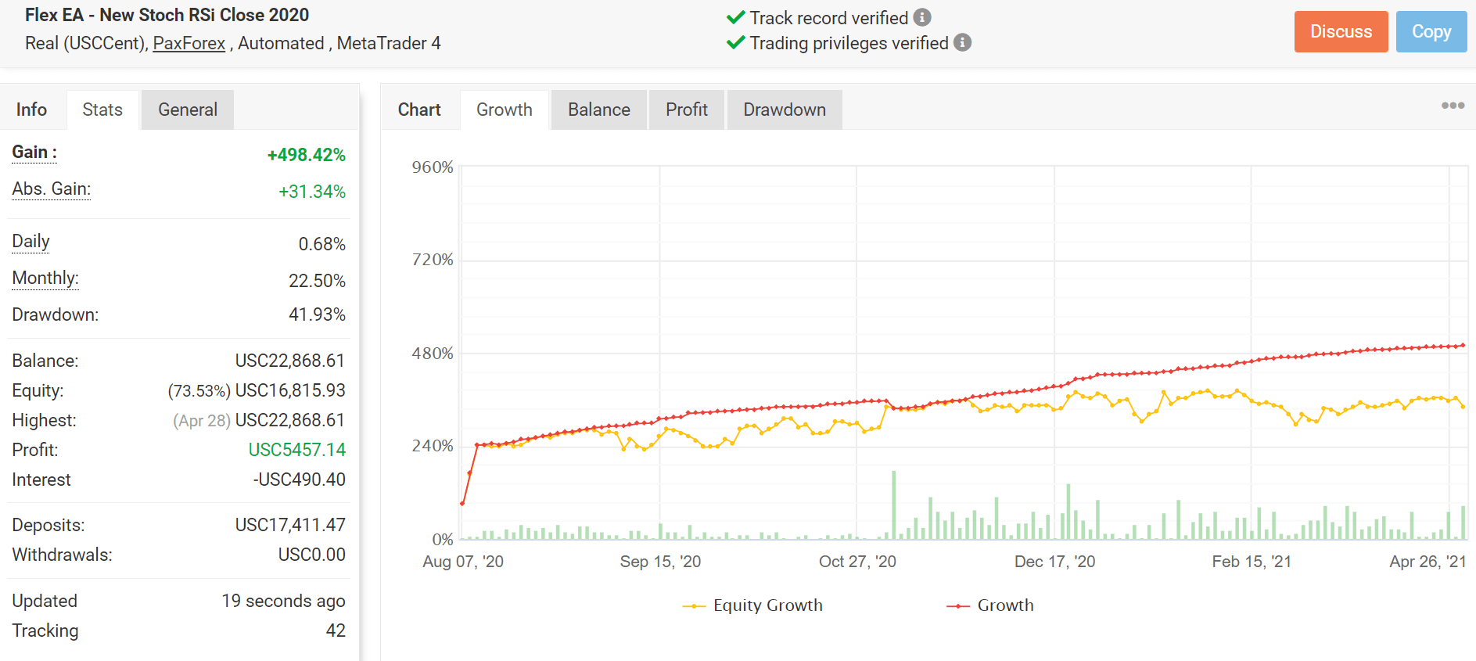This screenshot has width=1476, height=661.
Task: Click the Chart panel heading
Action: pyautogui.click(x=419, y=110)
